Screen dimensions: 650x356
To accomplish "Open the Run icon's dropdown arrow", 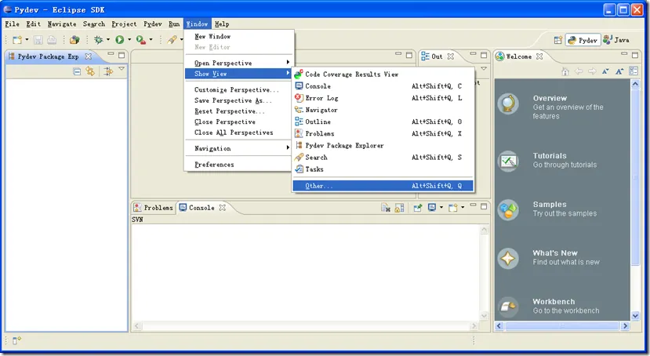I will tap(129, 40).
